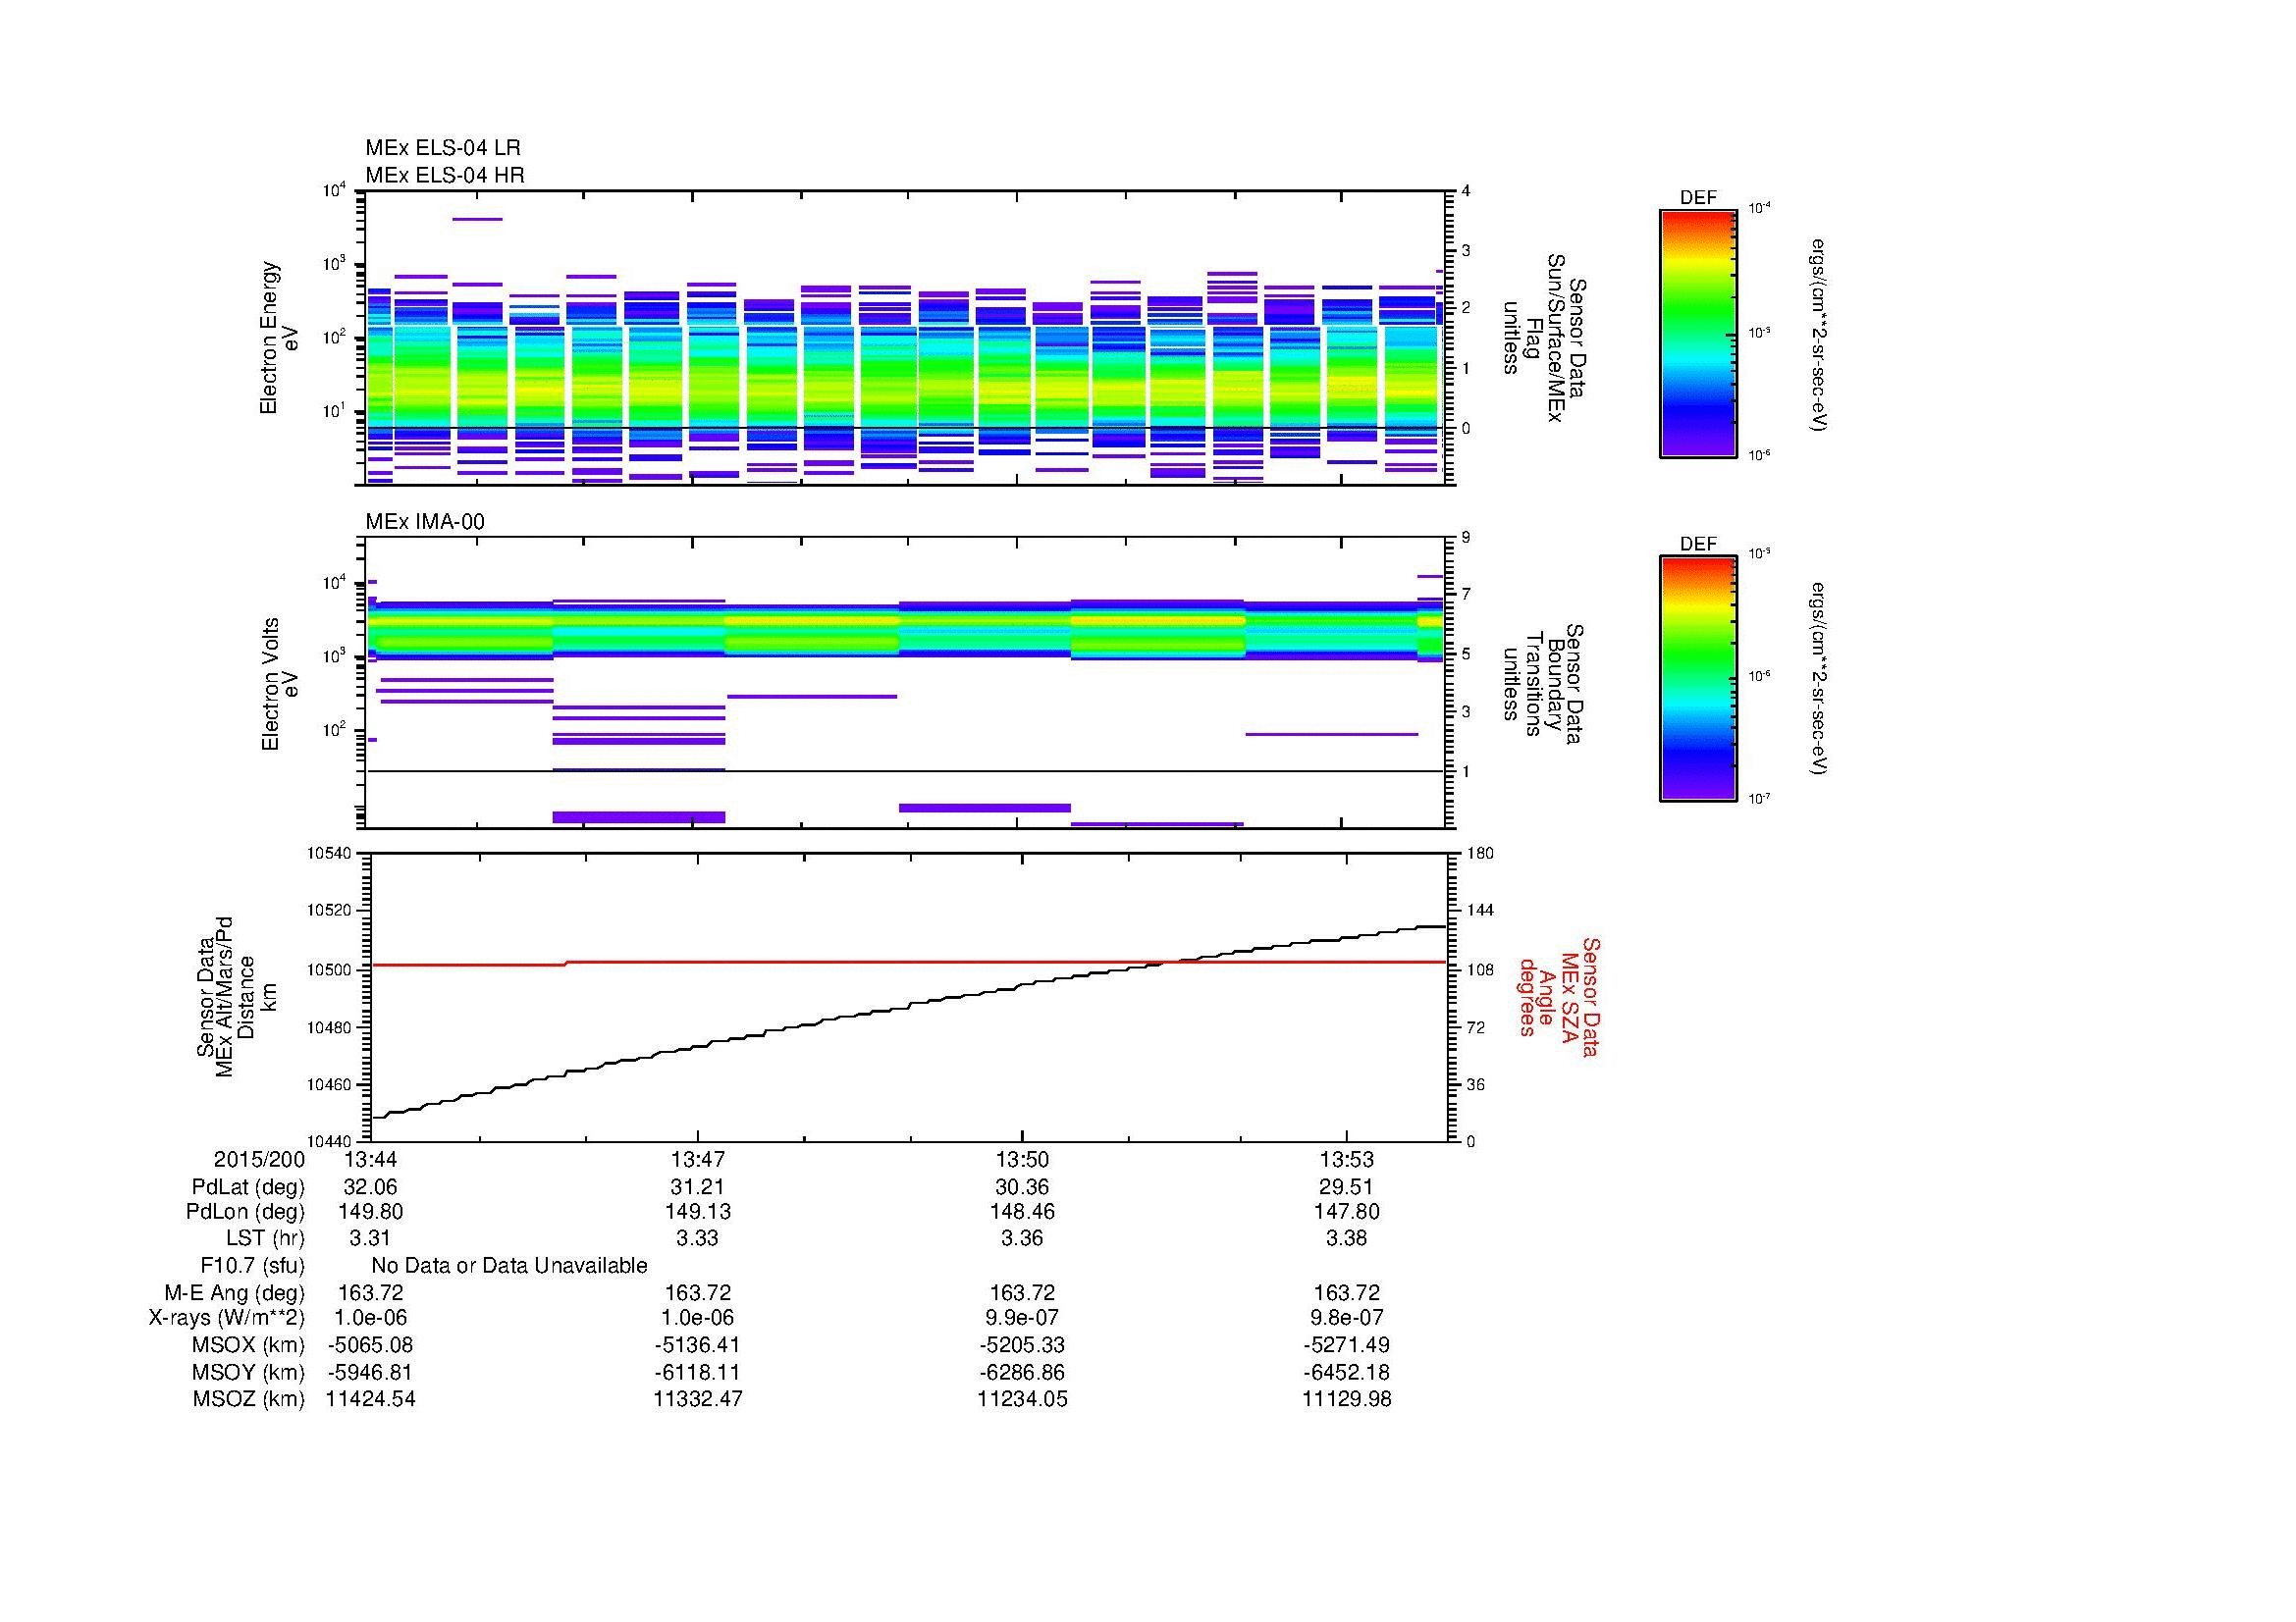2296x1622 pixels.
Task: Click the MSOX value '-5065.08'
Action: click(371, 1345)
